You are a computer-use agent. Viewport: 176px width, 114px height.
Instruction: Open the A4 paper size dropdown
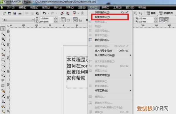[33, 20]
